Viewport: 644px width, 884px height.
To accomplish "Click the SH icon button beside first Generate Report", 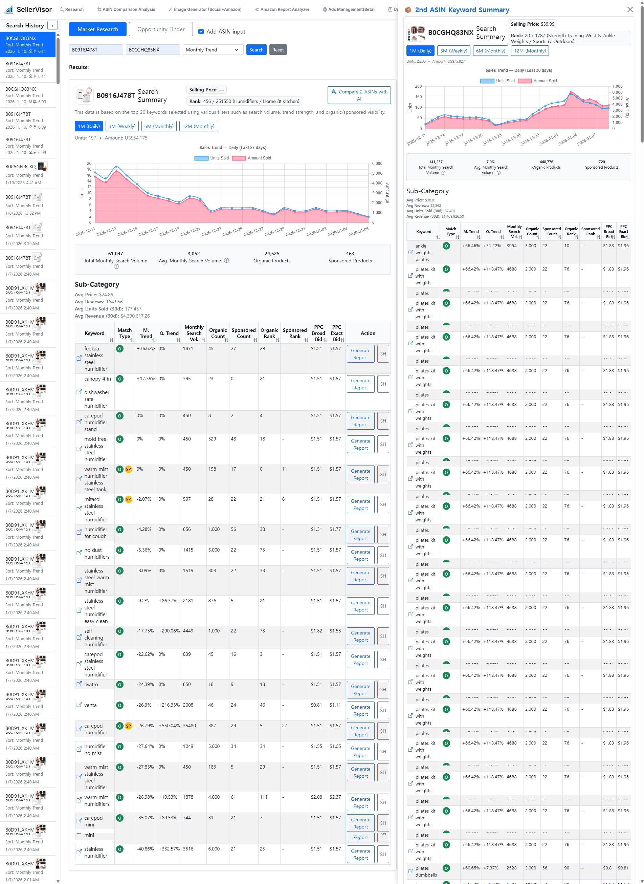I will click(x=383, y=354).
